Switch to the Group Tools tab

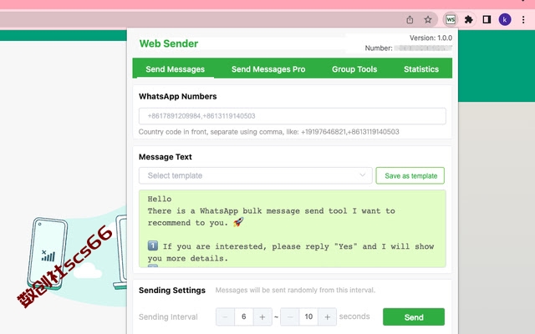pos(354,69)
